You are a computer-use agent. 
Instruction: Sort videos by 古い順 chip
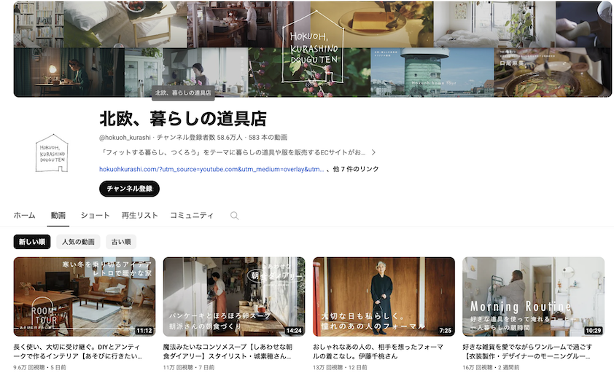tap(121, 242)
